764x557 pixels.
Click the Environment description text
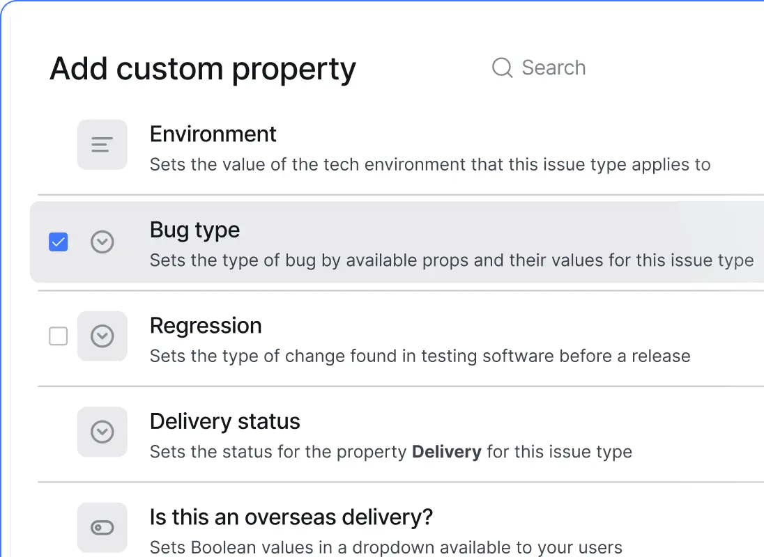[x=430, y=165]
